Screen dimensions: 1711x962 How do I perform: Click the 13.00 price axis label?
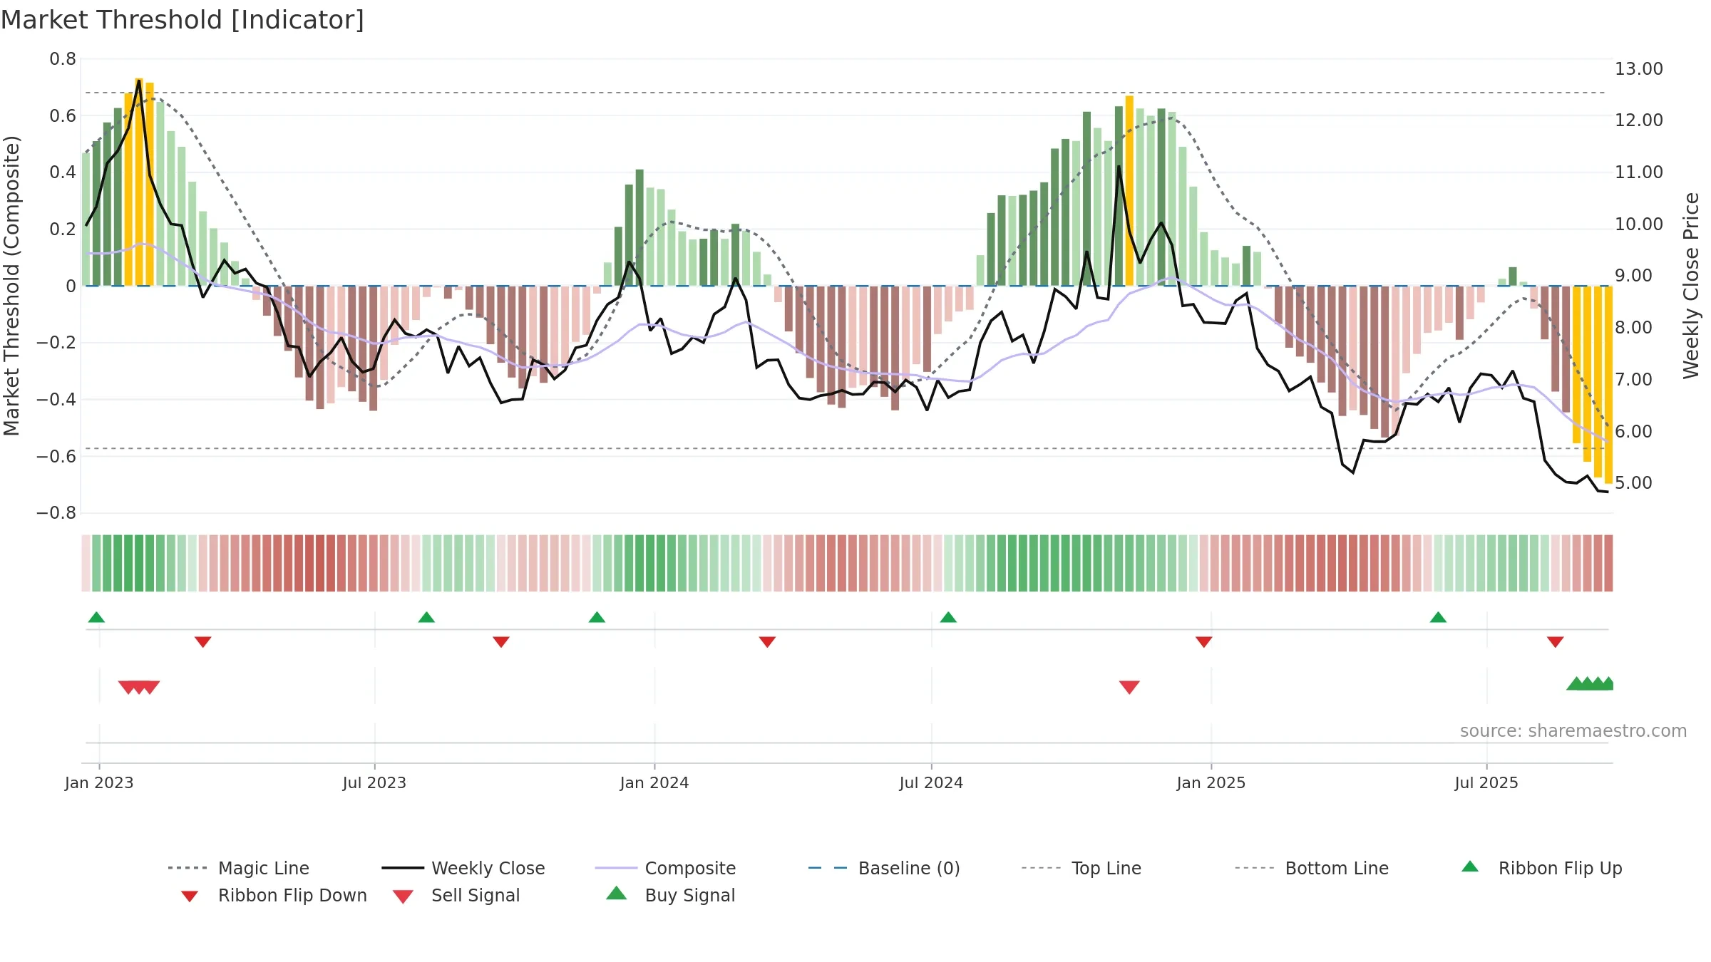pos(1638,69)
